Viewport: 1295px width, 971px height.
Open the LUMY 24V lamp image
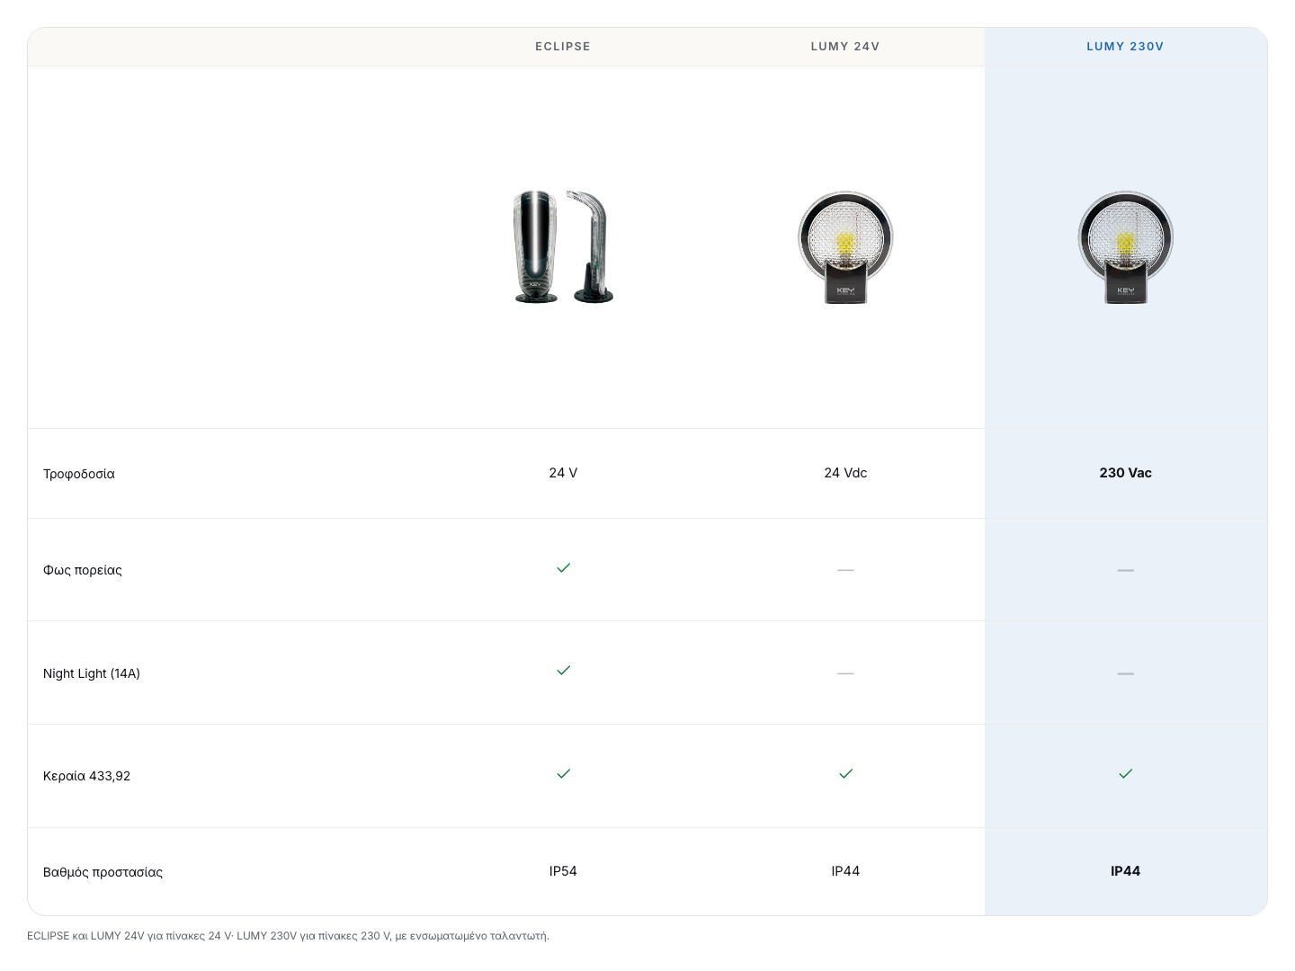(845, 247)
